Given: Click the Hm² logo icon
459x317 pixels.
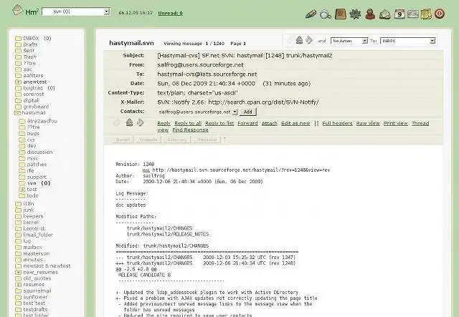Looking at the screenshot, I should (x=17, y=11).
